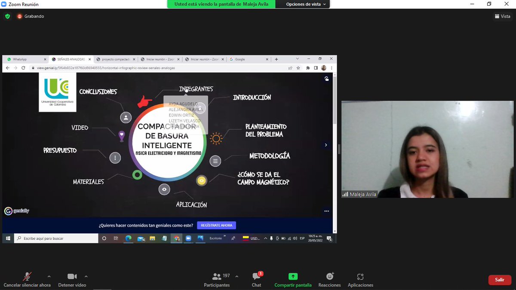
Task: Expand the chevron next to Detener video
Action: coord(85,277)
